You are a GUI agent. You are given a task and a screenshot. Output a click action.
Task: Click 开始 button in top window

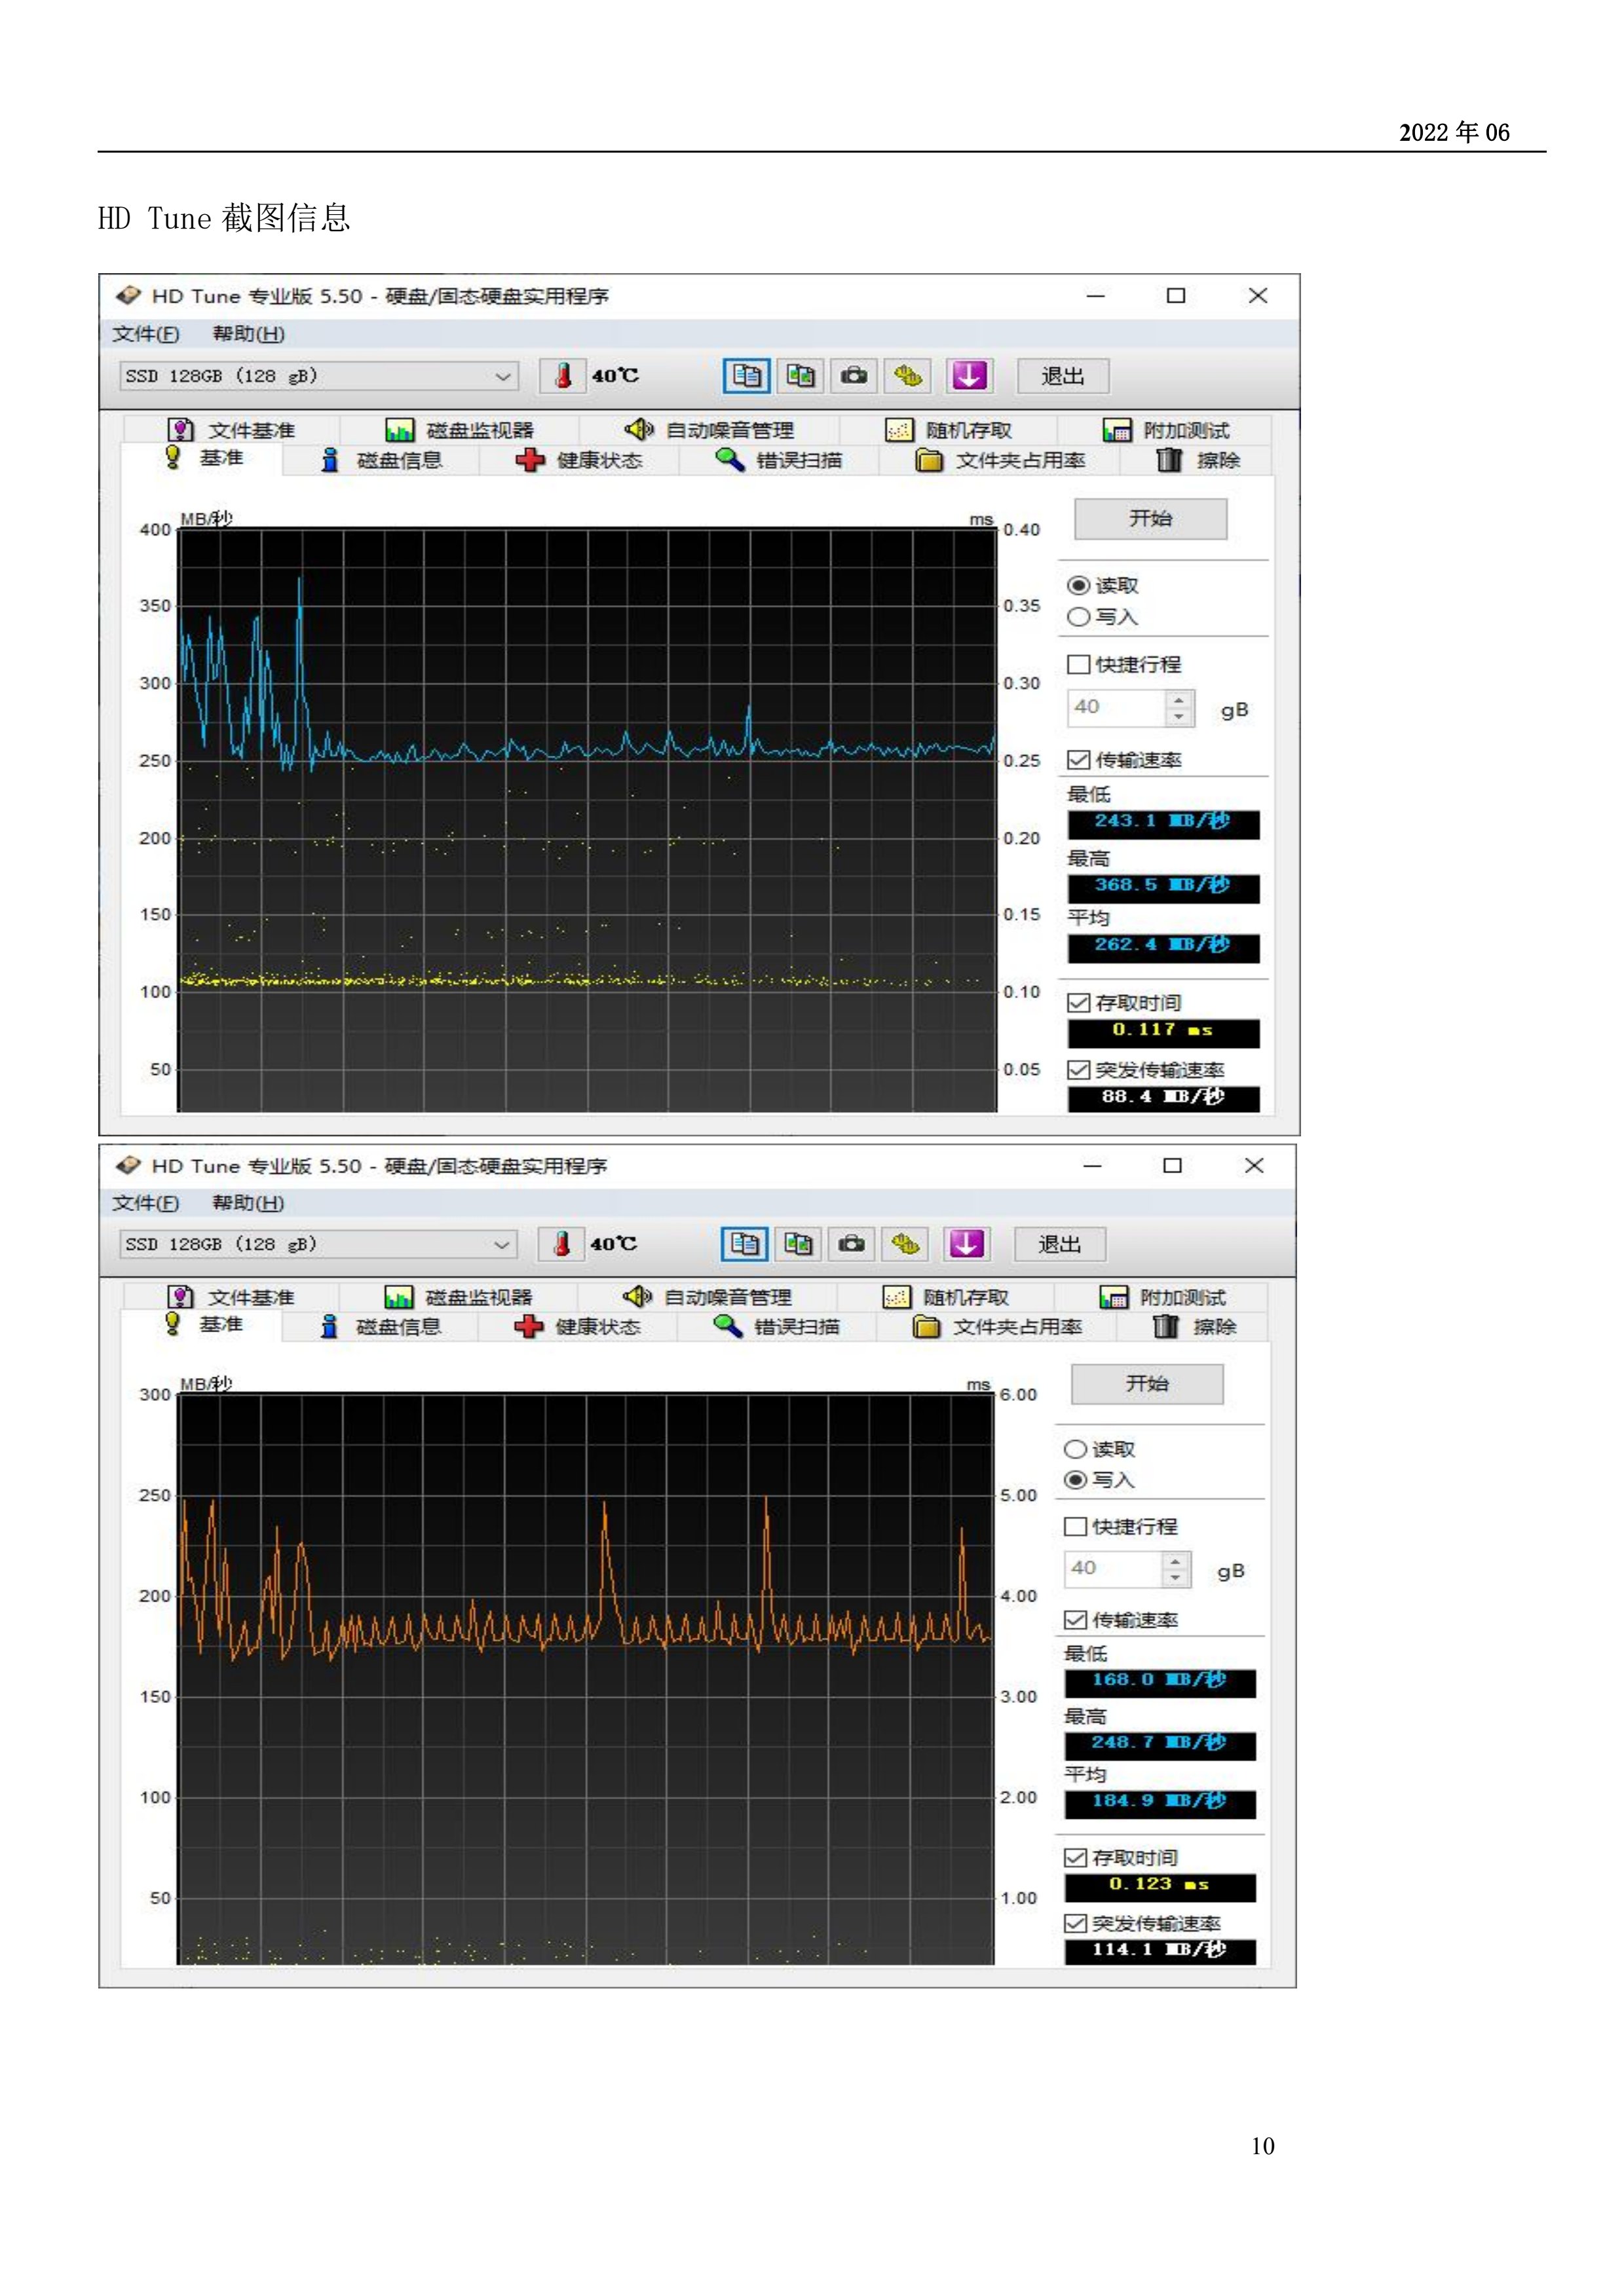click(1150, 518)
